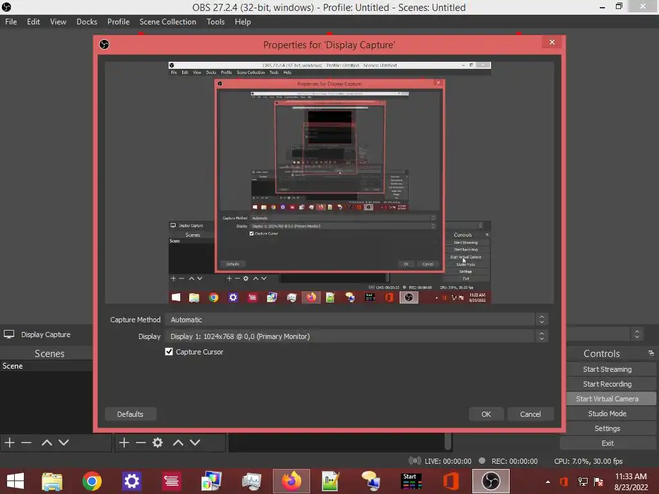This screenshot has width=659, height=494.
Task: Open the Edit menu
Action: point(33,22)
